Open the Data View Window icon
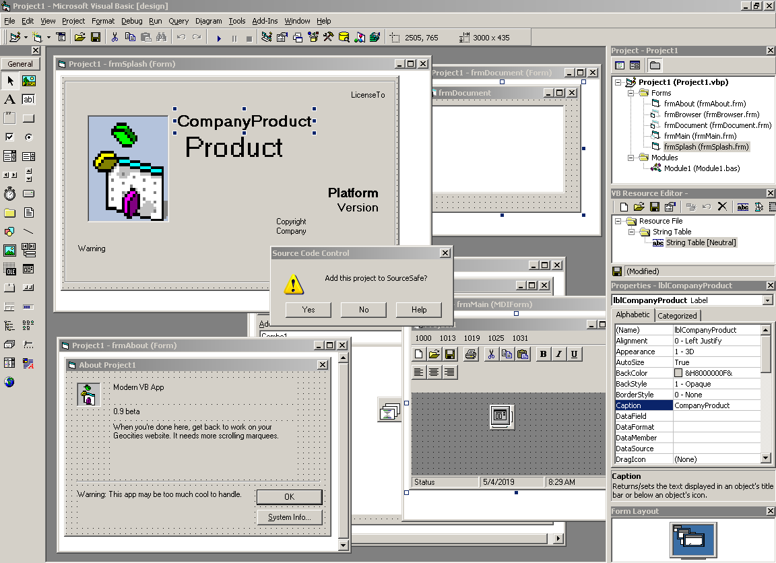This screenshot has height=563, width=776. (x=344, y=37)
